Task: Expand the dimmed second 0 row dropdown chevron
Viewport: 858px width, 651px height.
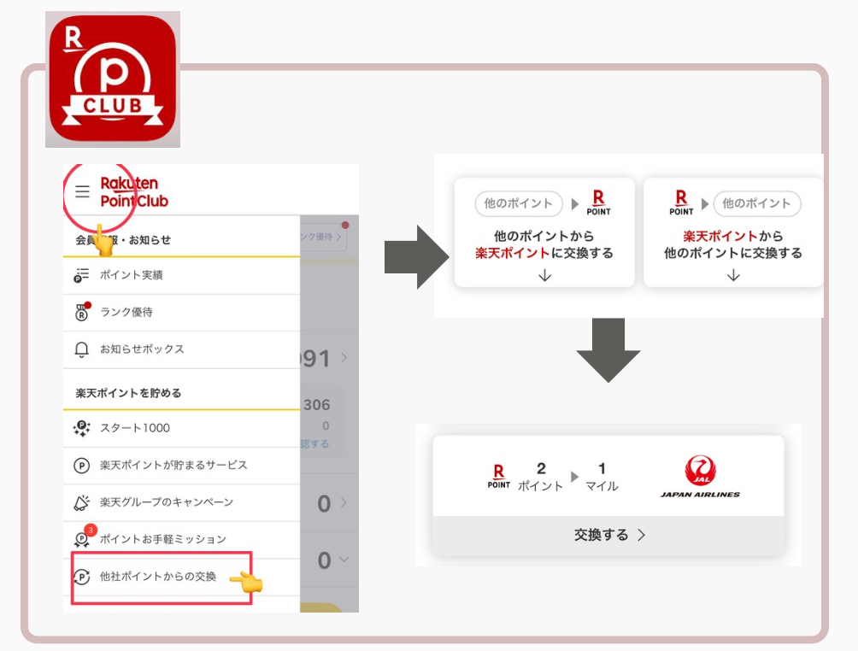Action: coord(344,559)
